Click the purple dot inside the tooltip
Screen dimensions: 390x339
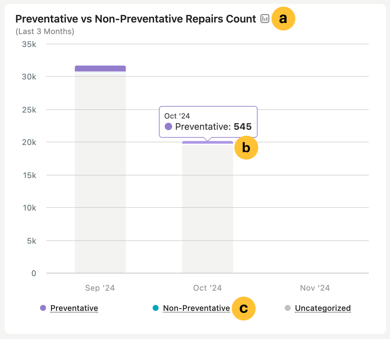click(168, 126)
